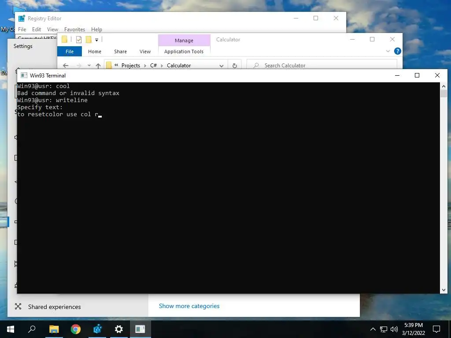
Task: Maximize the Win93 Terminal window
Action: tap(417, 75)
